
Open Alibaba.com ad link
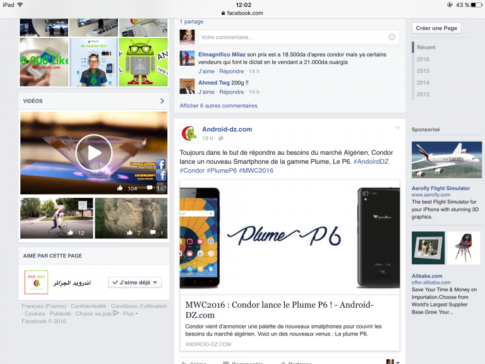click(x=427, y=276)
